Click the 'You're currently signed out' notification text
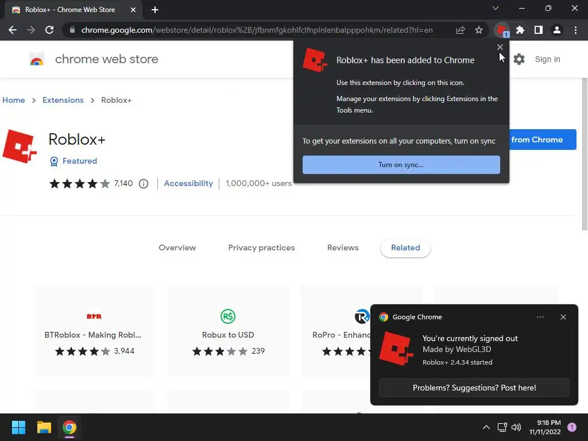This screenshot has width=588, height=441. pos(470,338)
